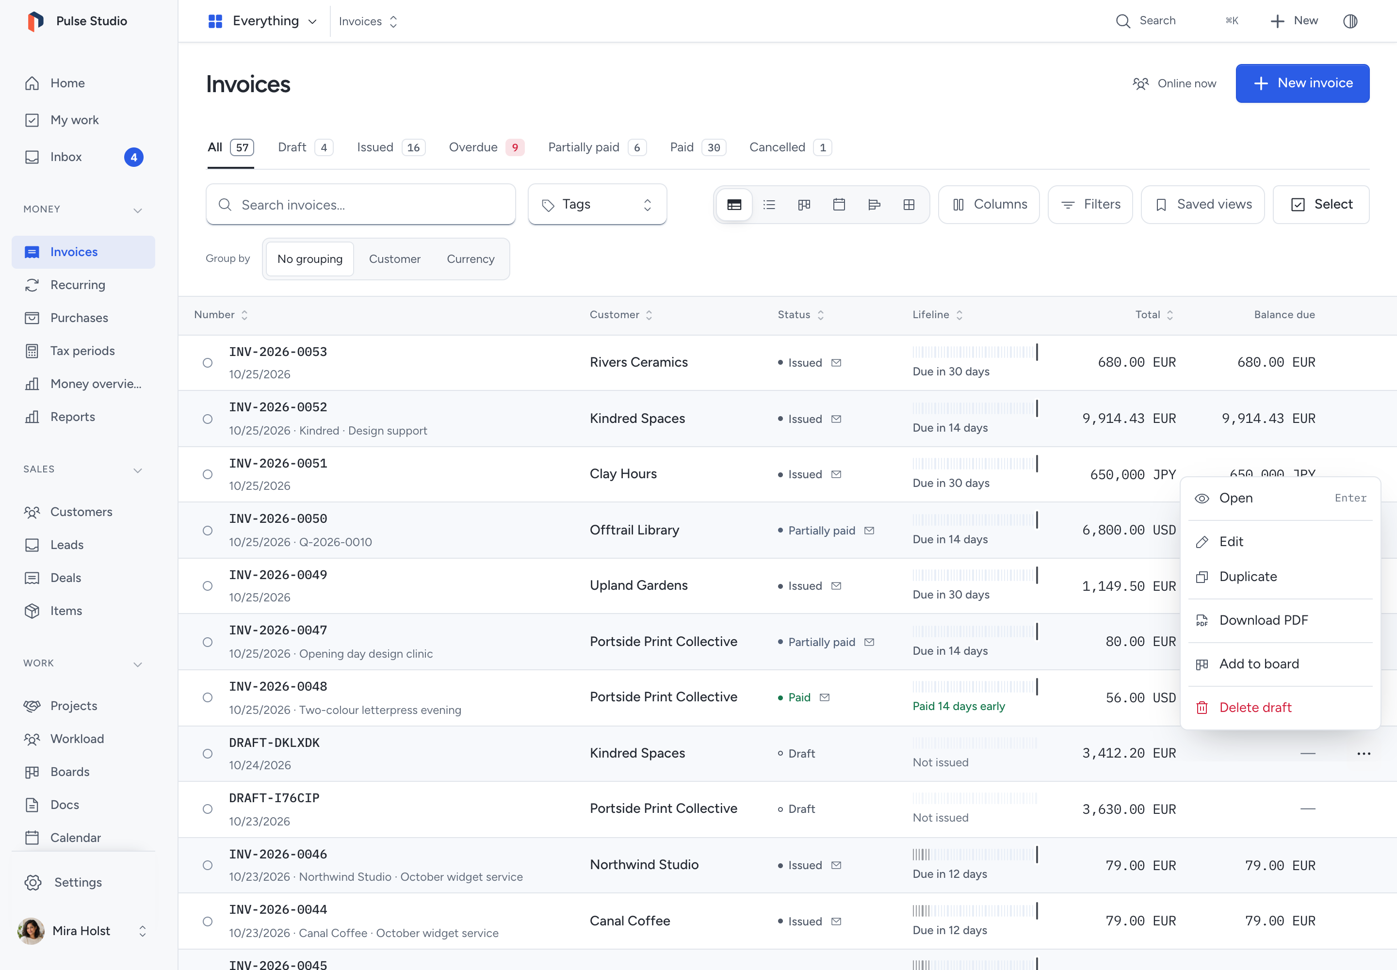
Task: Switch to the compact list view icon
Action: pos(769,205)
